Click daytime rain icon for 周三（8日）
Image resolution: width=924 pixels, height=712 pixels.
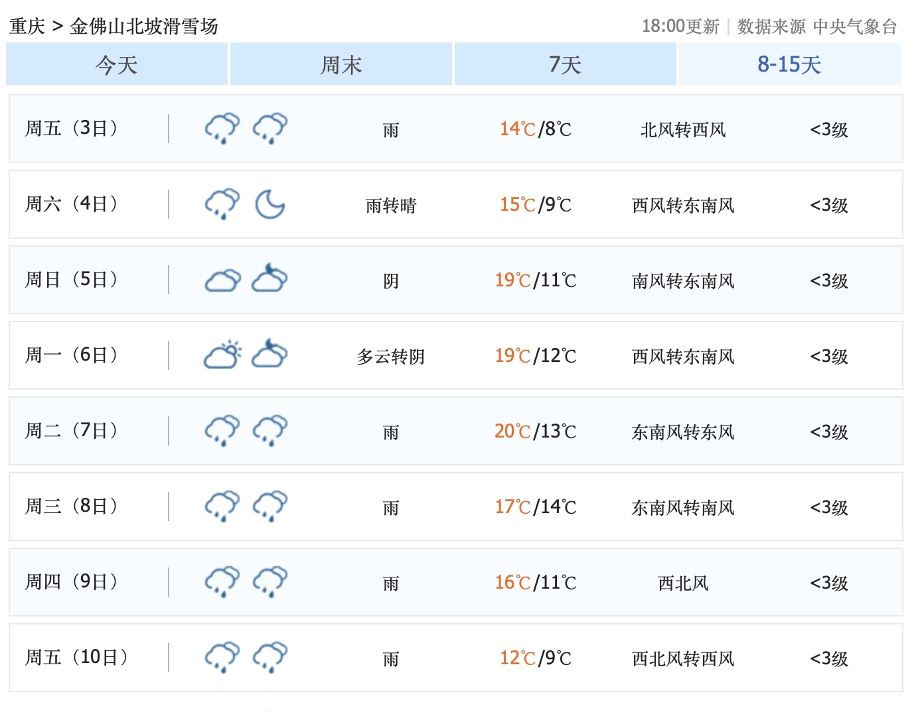(222, 506)
